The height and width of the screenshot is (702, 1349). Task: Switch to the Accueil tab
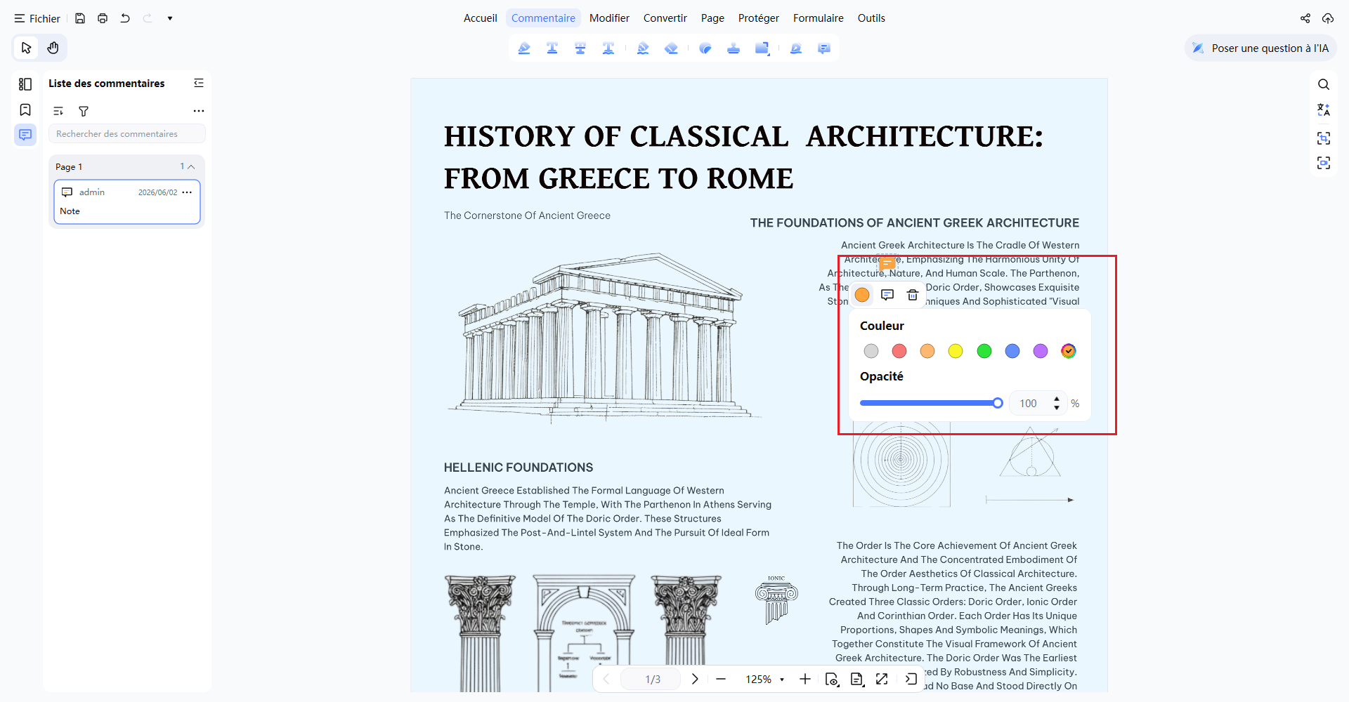tap(481, 18)
